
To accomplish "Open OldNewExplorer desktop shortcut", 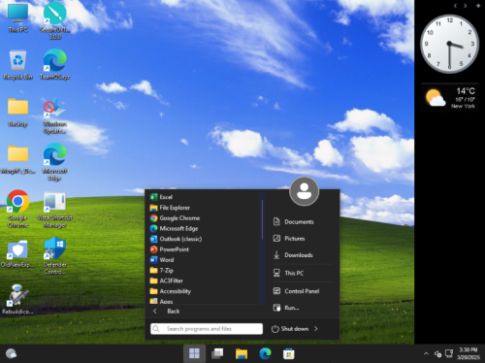I will 17,254.
